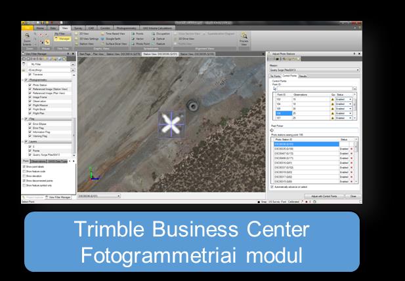
Task: Click the Point ID selection icon
Action: point(274,88)
